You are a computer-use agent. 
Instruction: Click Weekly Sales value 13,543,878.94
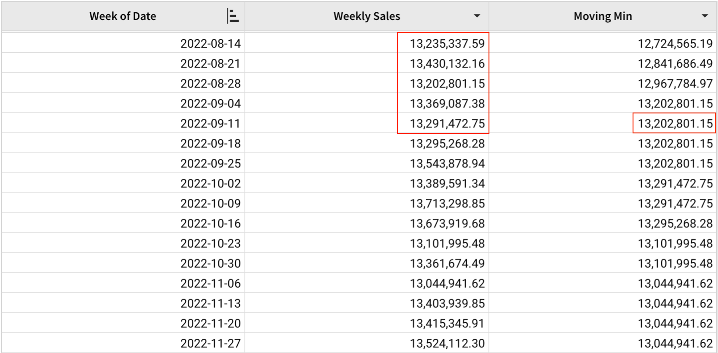coord(447,163)
